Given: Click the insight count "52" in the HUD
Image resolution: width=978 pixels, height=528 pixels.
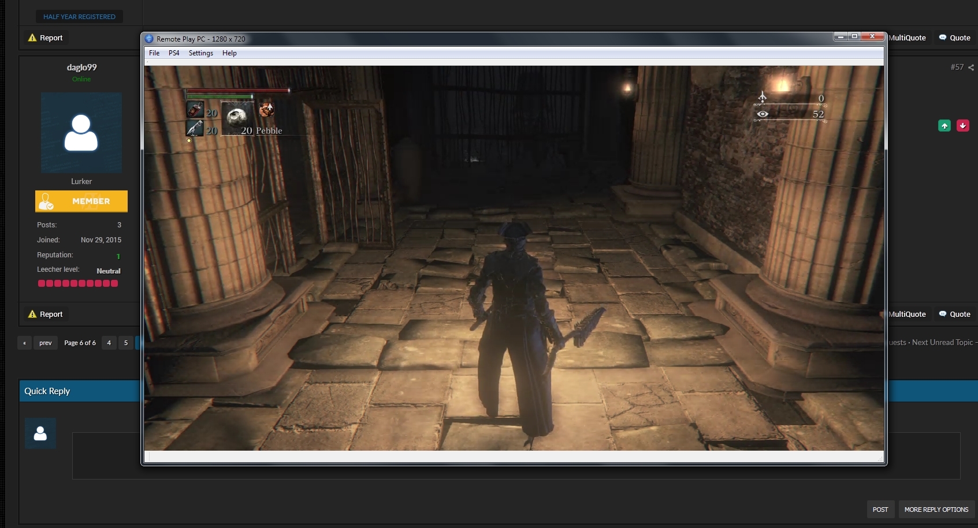Looking at the screenshot, I should tap(818, 114).
